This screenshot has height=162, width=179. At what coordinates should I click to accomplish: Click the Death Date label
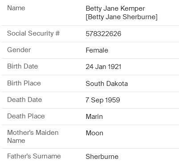pyautogui.click(x=24, y=100)
